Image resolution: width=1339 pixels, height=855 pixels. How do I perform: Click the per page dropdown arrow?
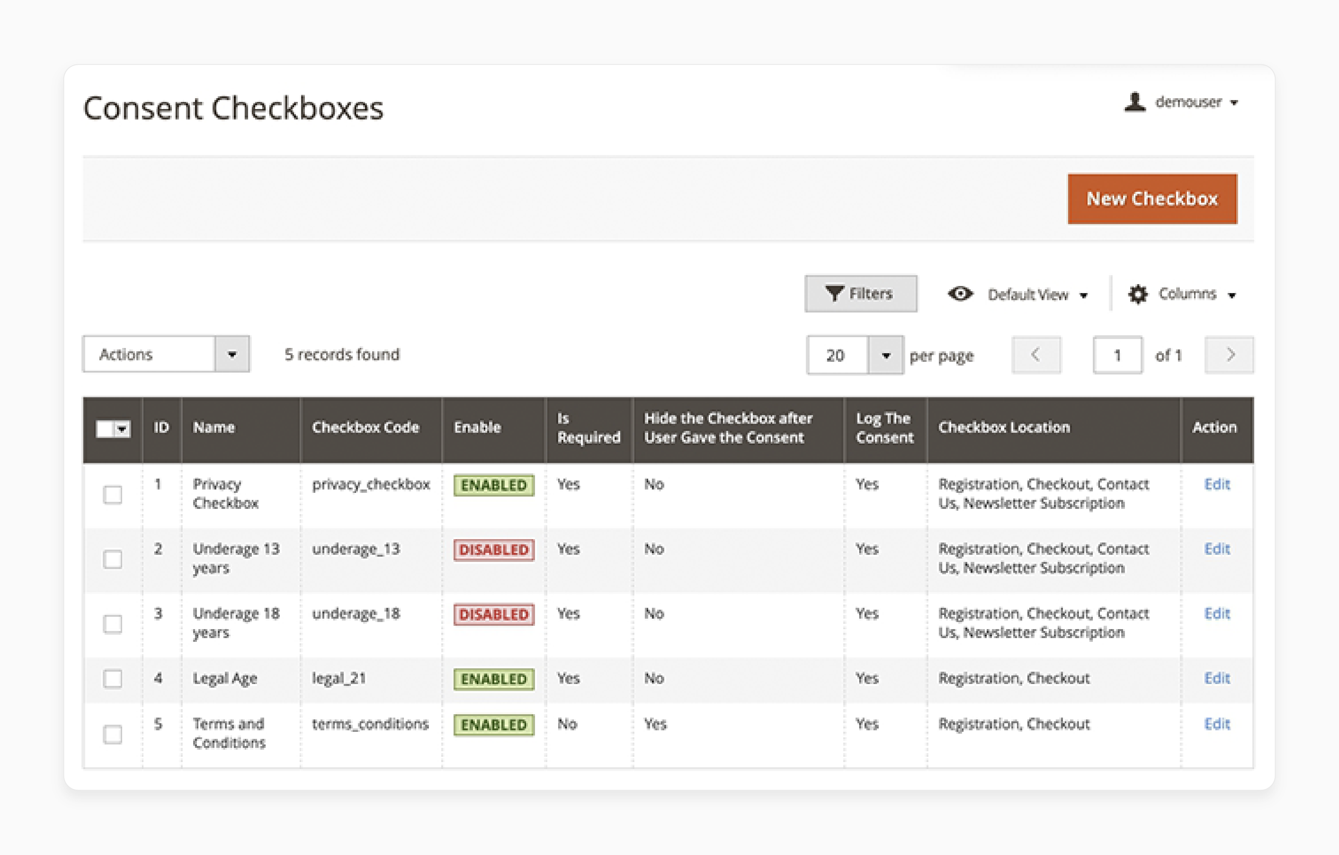pyautogui.click(x=883, y=354)
